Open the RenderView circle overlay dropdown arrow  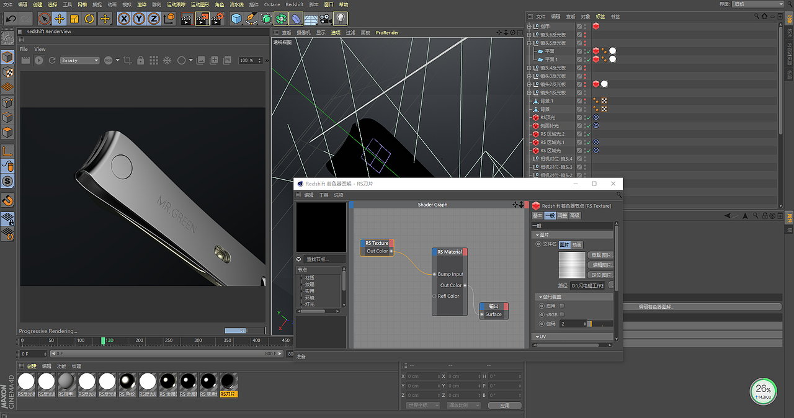pos(190,60)
